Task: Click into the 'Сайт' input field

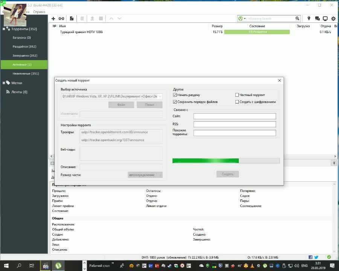Action: pyautogui.click(x=235, y=116)
